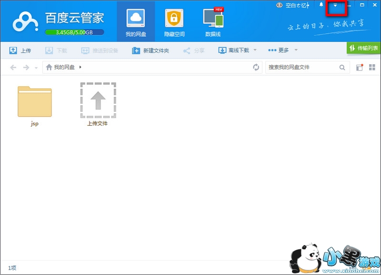Expand the 更多 dropdown arrow
This screenshot has width=381, height=275.
(296, 50)
